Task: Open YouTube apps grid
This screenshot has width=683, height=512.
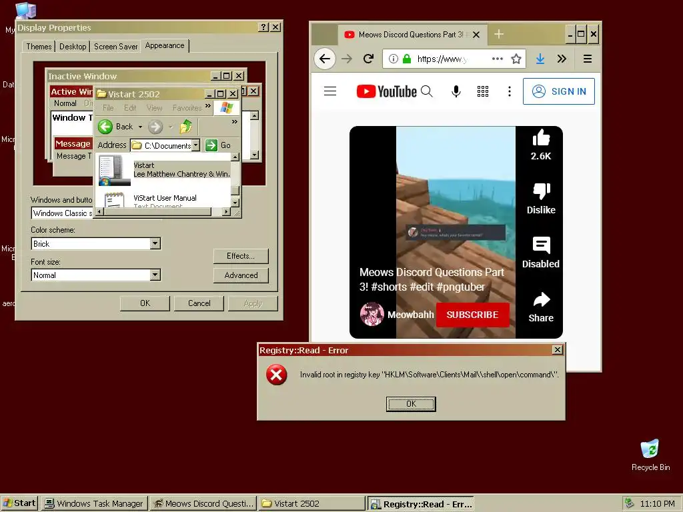Action: [x=483, y=91]
